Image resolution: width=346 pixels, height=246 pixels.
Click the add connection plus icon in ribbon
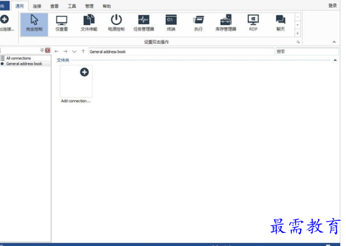(x=4, y=19)
